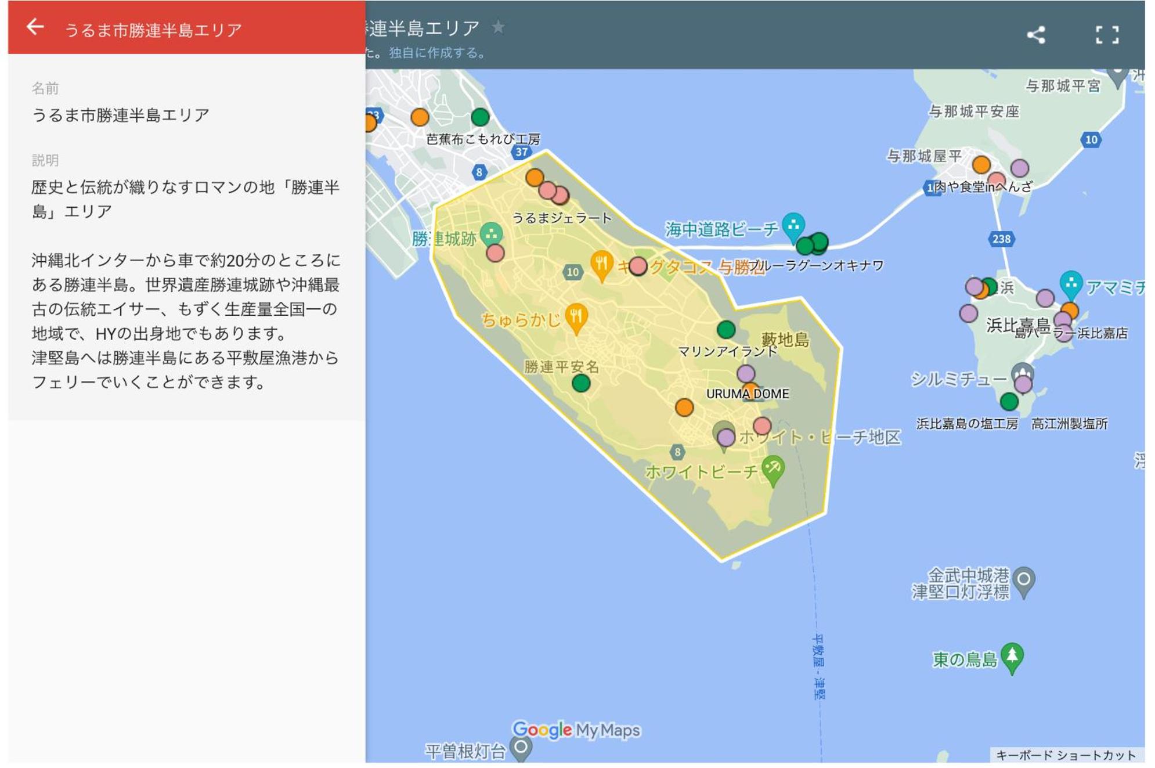Click the ホワイトビーチ green beach marker
1155x768 pixels.
(773, 469)
